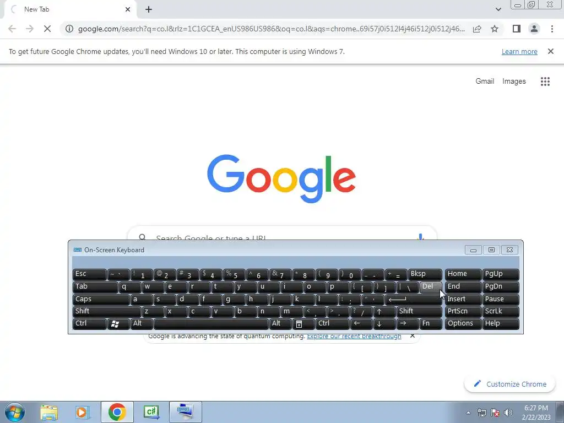
Task: Click the letter g key
Action: coord(234,299)
